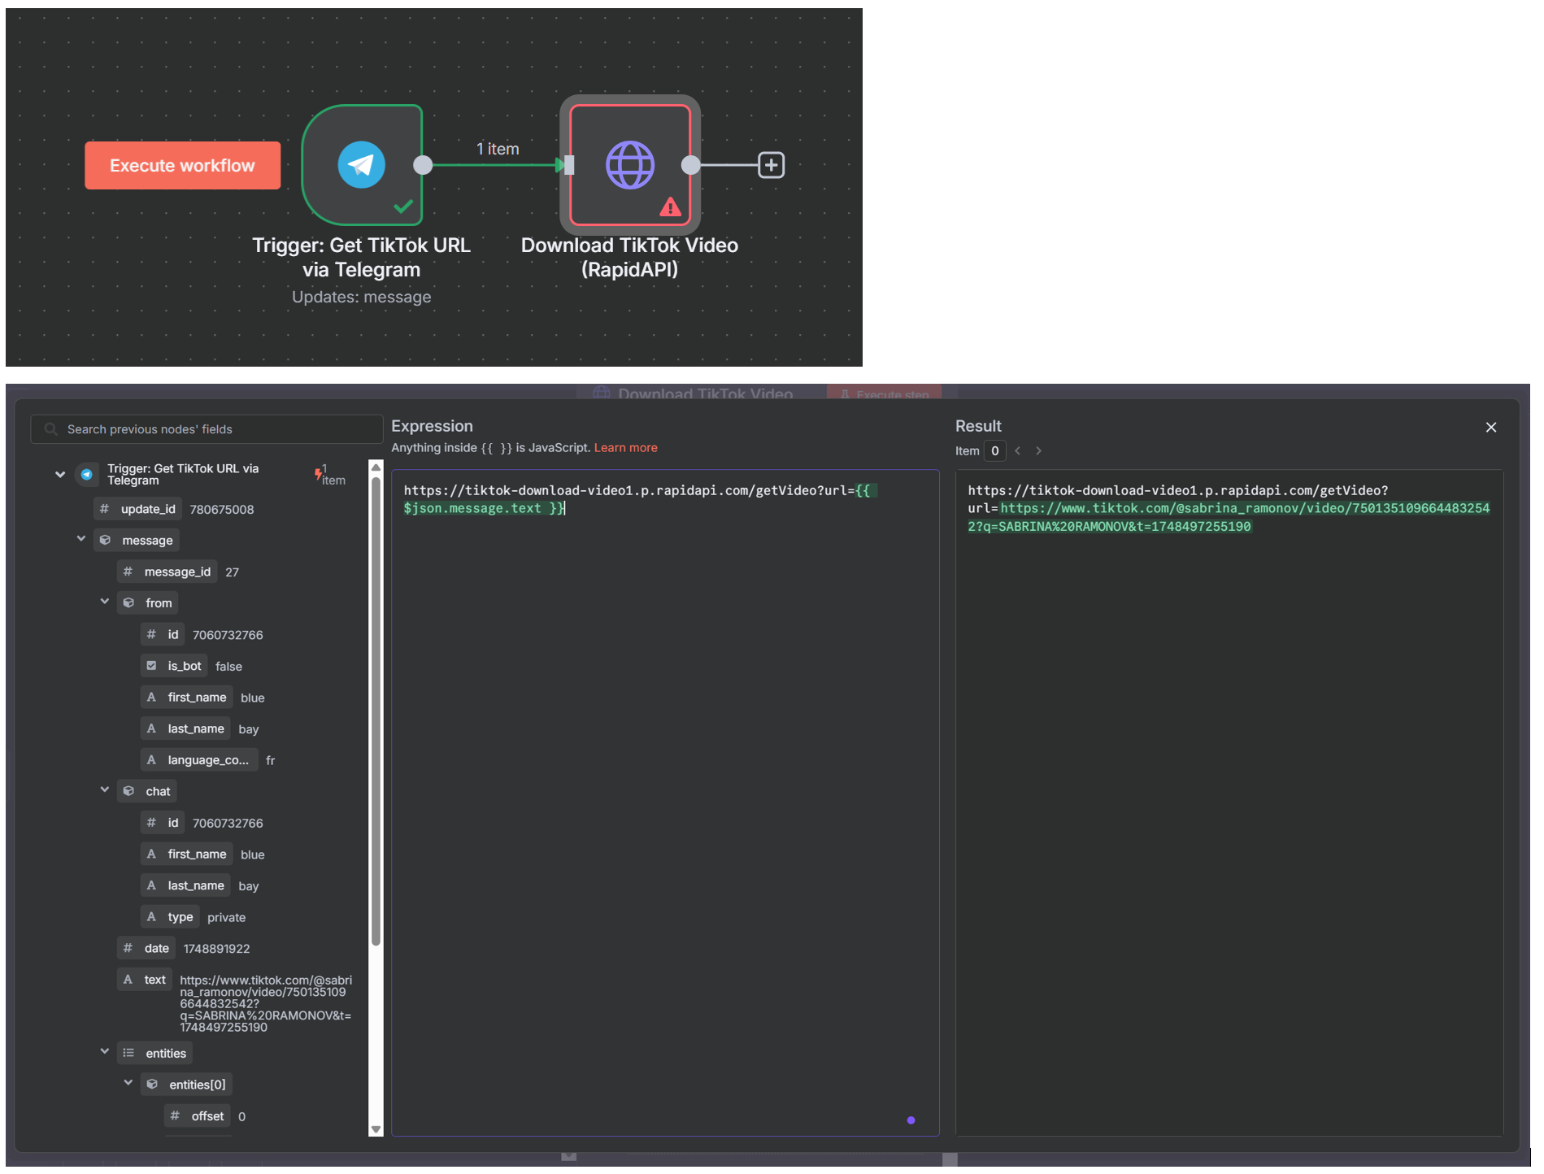This screenshot has width=1544, height=1174.
Task: Select the from object pill
Action: click(x=148, y=602)
